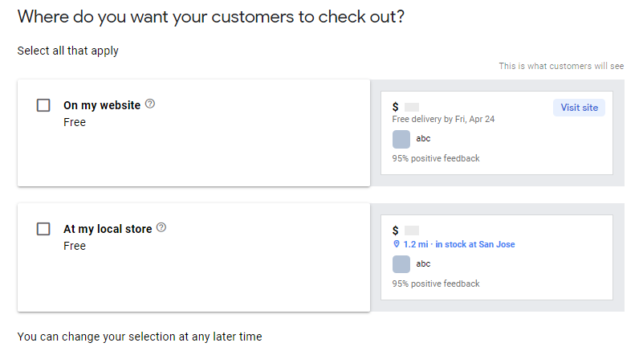Select the On my website label text

point(102,105)
